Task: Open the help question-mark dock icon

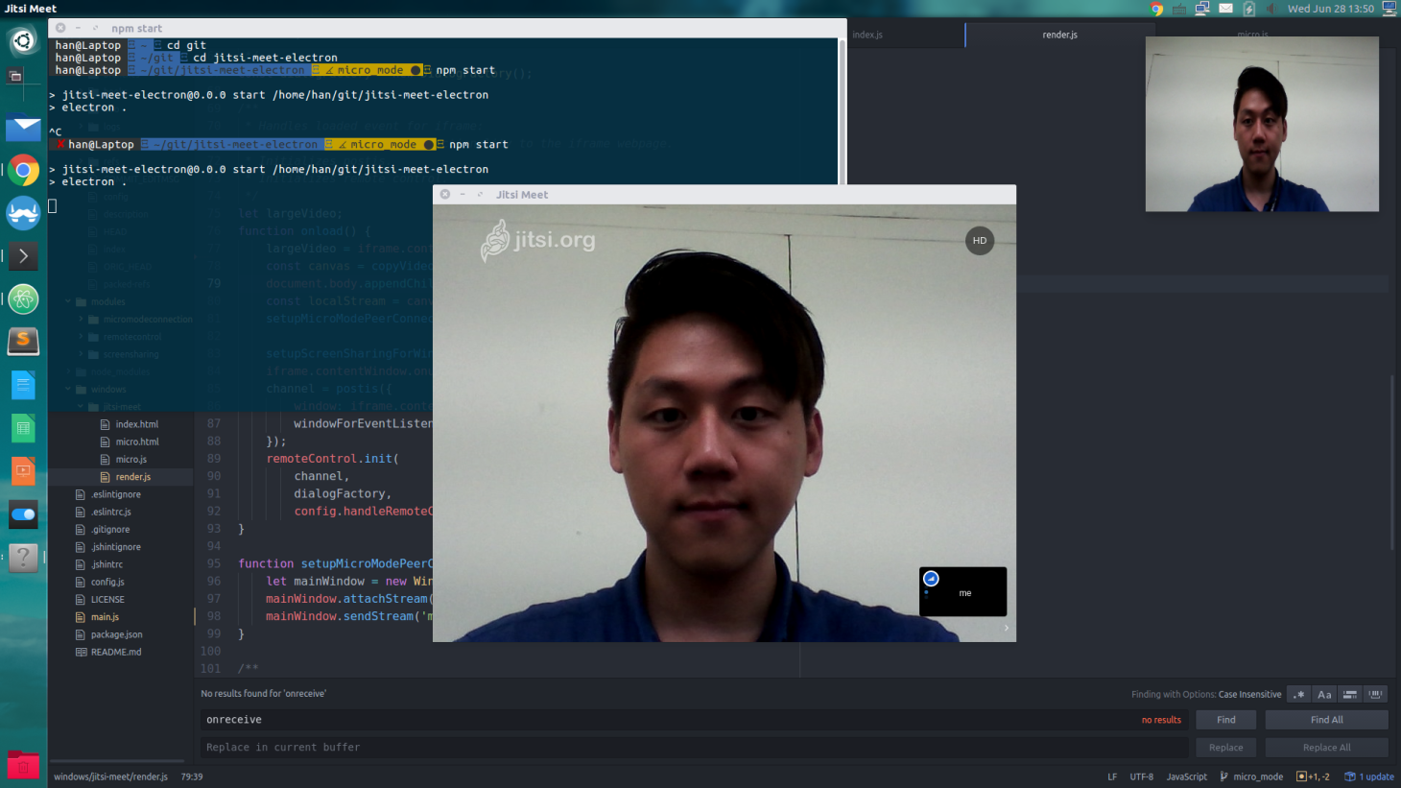Action: coord(23,557)
